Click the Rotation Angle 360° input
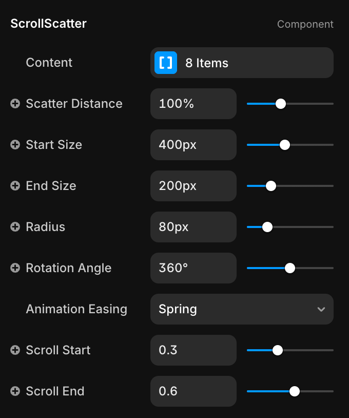This screenshot has height=418, width=349. [193, 268]
